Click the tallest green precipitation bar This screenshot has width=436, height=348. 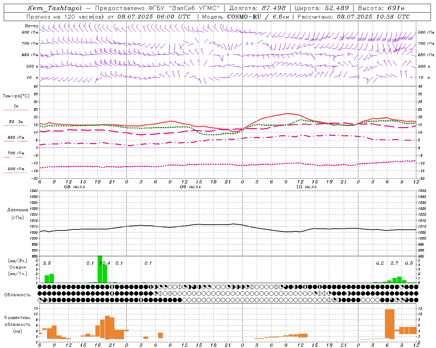[x=100, y=269]
